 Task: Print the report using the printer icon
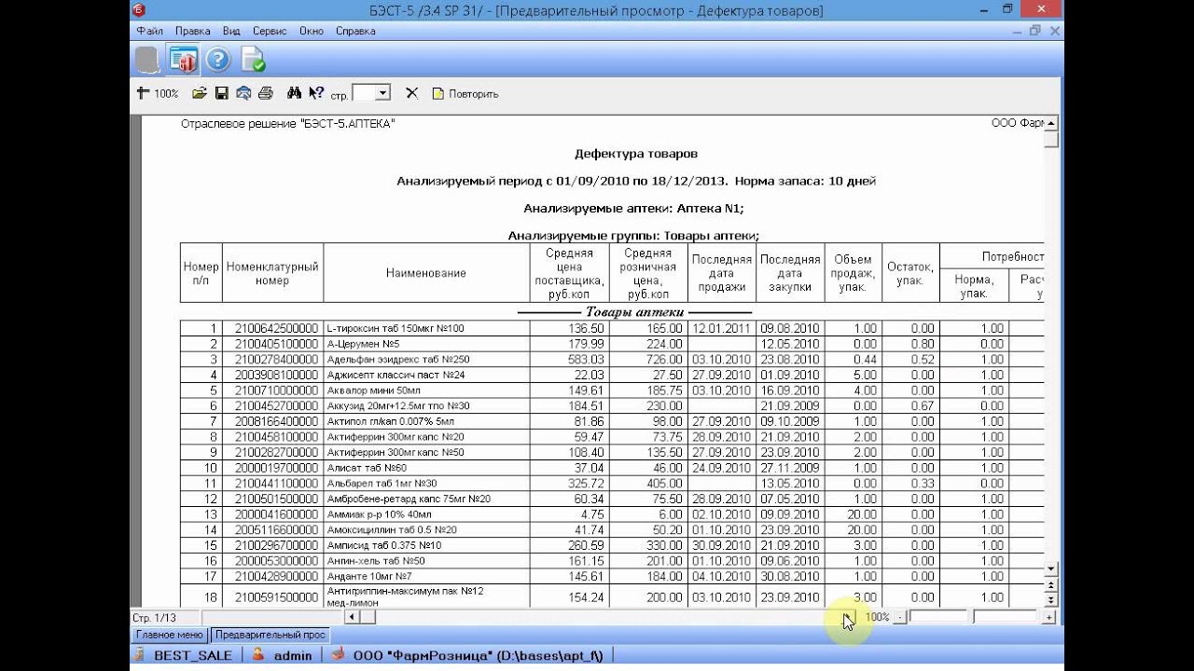pyautogui.click(x=266, y=93)
